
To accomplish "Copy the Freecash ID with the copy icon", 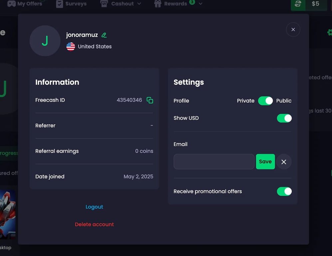I will pos(150,100).
